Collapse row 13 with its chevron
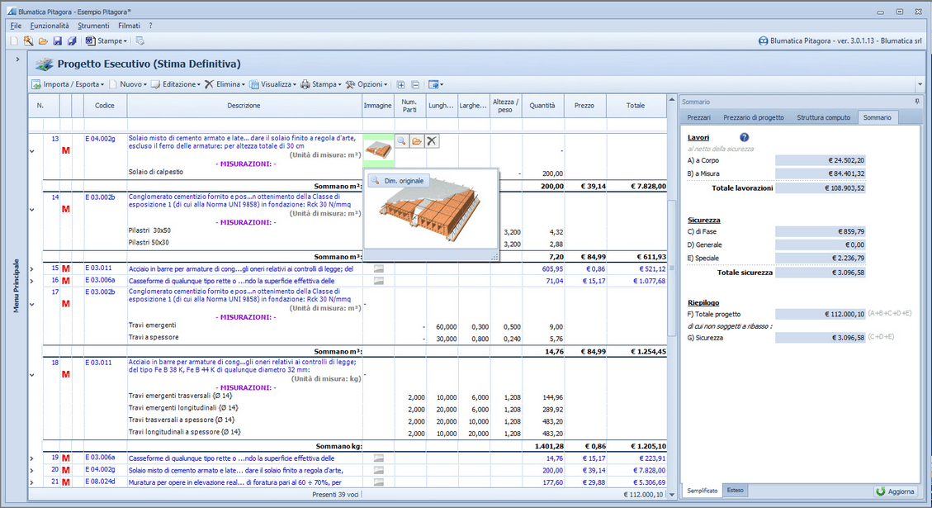The width and height of the screenshot is (932, 508). (x=32, y=151)
